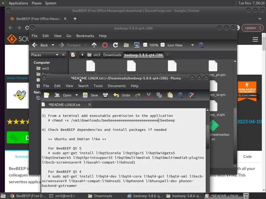The height and width of the screenshot is (199, 266).
Task: Open the Pluma Help menu
Action: point(134,86)
